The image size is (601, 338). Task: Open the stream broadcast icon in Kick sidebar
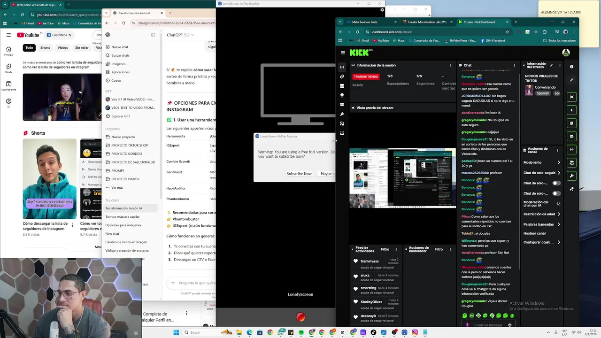click(x=342, y=67)
